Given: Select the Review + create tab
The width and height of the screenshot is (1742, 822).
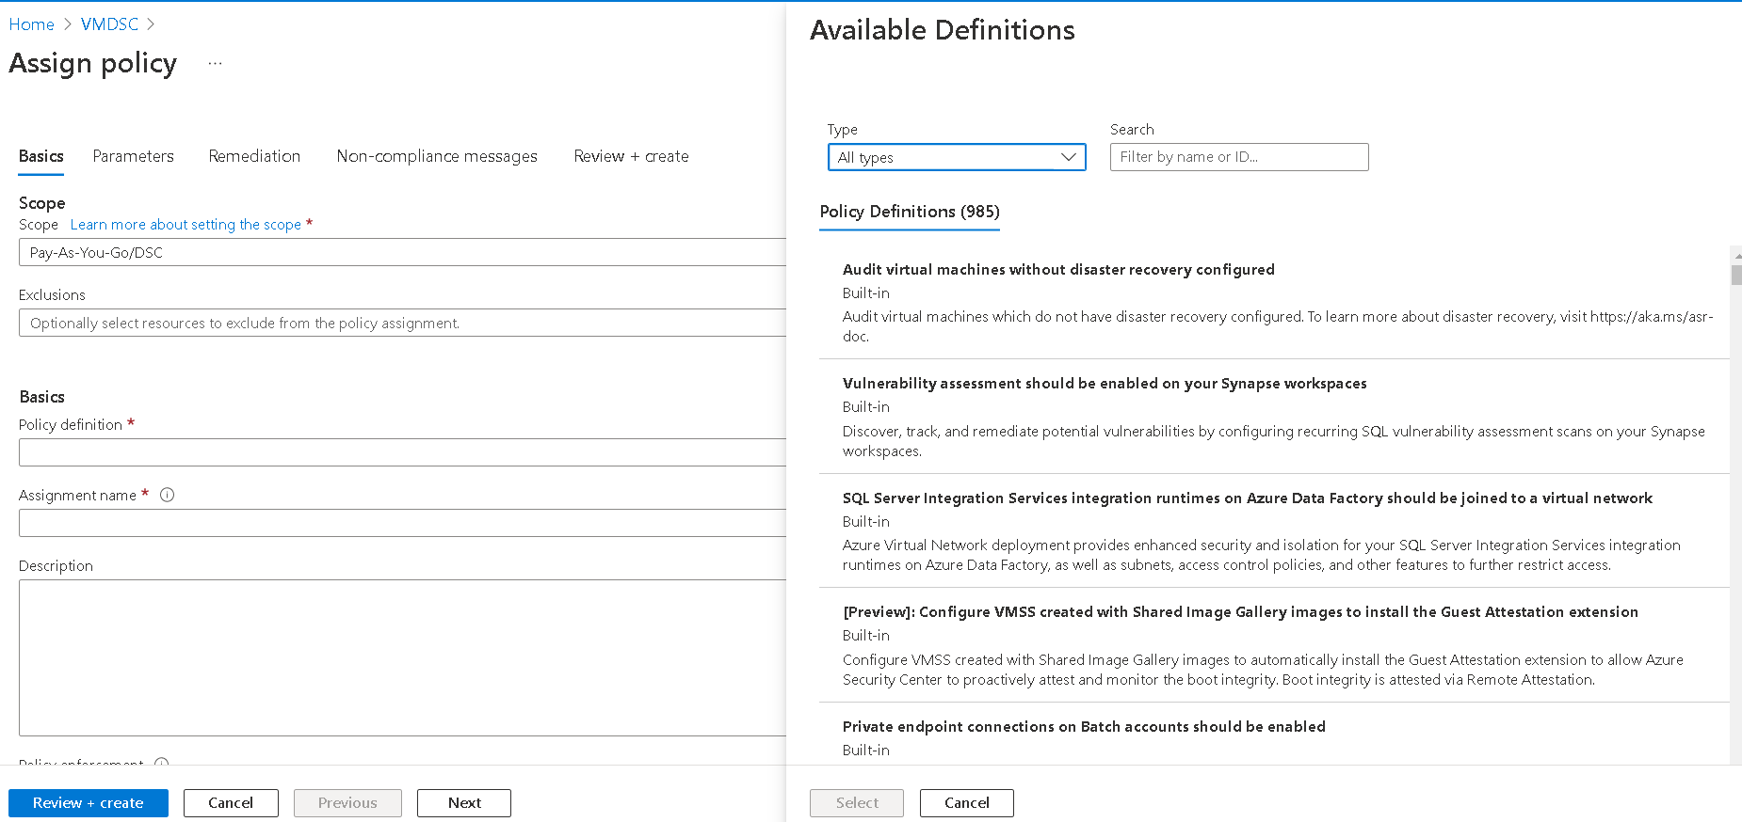Looking at the screenshot, I should (x=631, y=156).
